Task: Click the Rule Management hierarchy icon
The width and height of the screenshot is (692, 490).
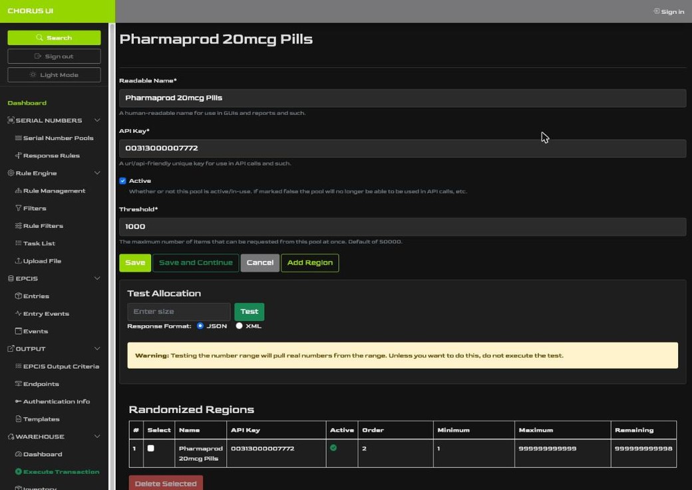Action: point(18,191)
